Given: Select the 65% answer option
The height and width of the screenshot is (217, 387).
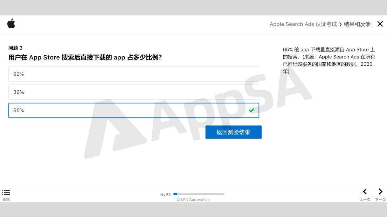Looking at the screenshot, I should 134,111.
